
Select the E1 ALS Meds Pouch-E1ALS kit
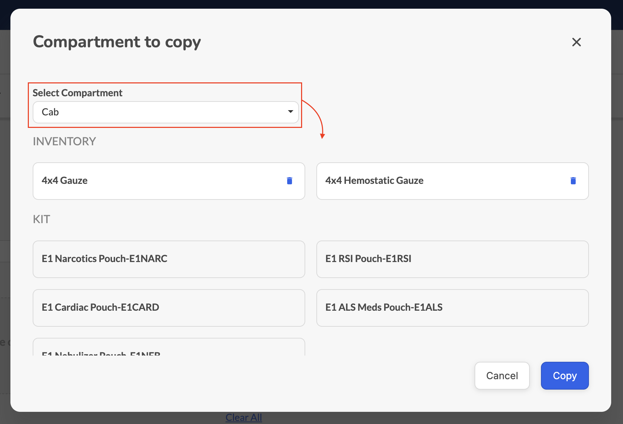[x=452, y=308]
